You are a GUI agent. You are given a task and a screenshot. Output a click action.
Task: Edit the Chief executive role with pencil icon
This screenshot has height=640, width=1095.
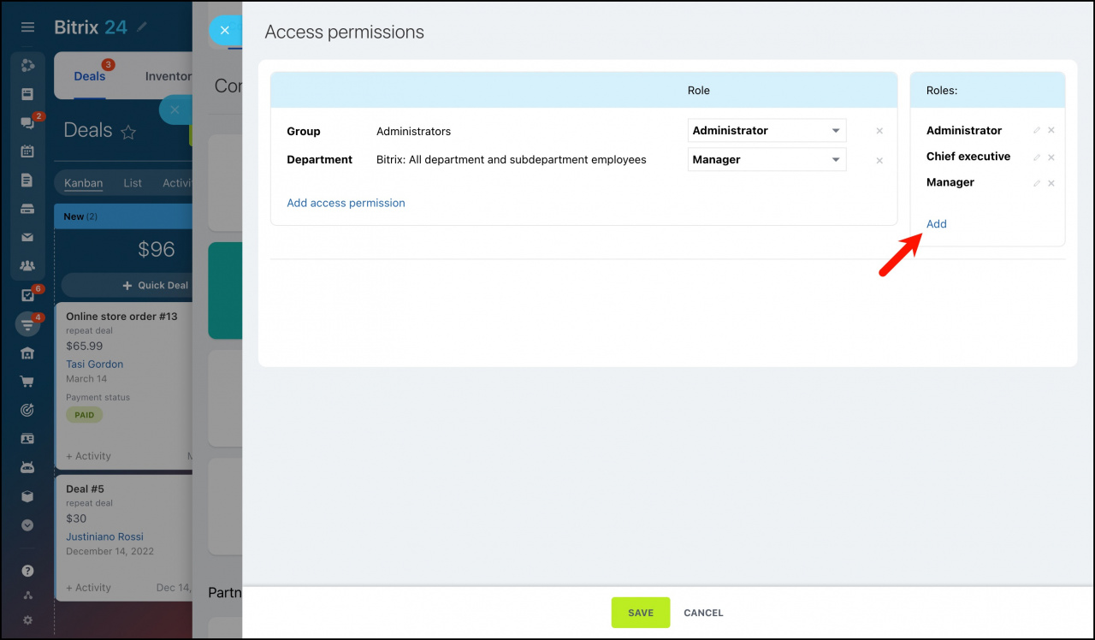(x=1037, y=157)
